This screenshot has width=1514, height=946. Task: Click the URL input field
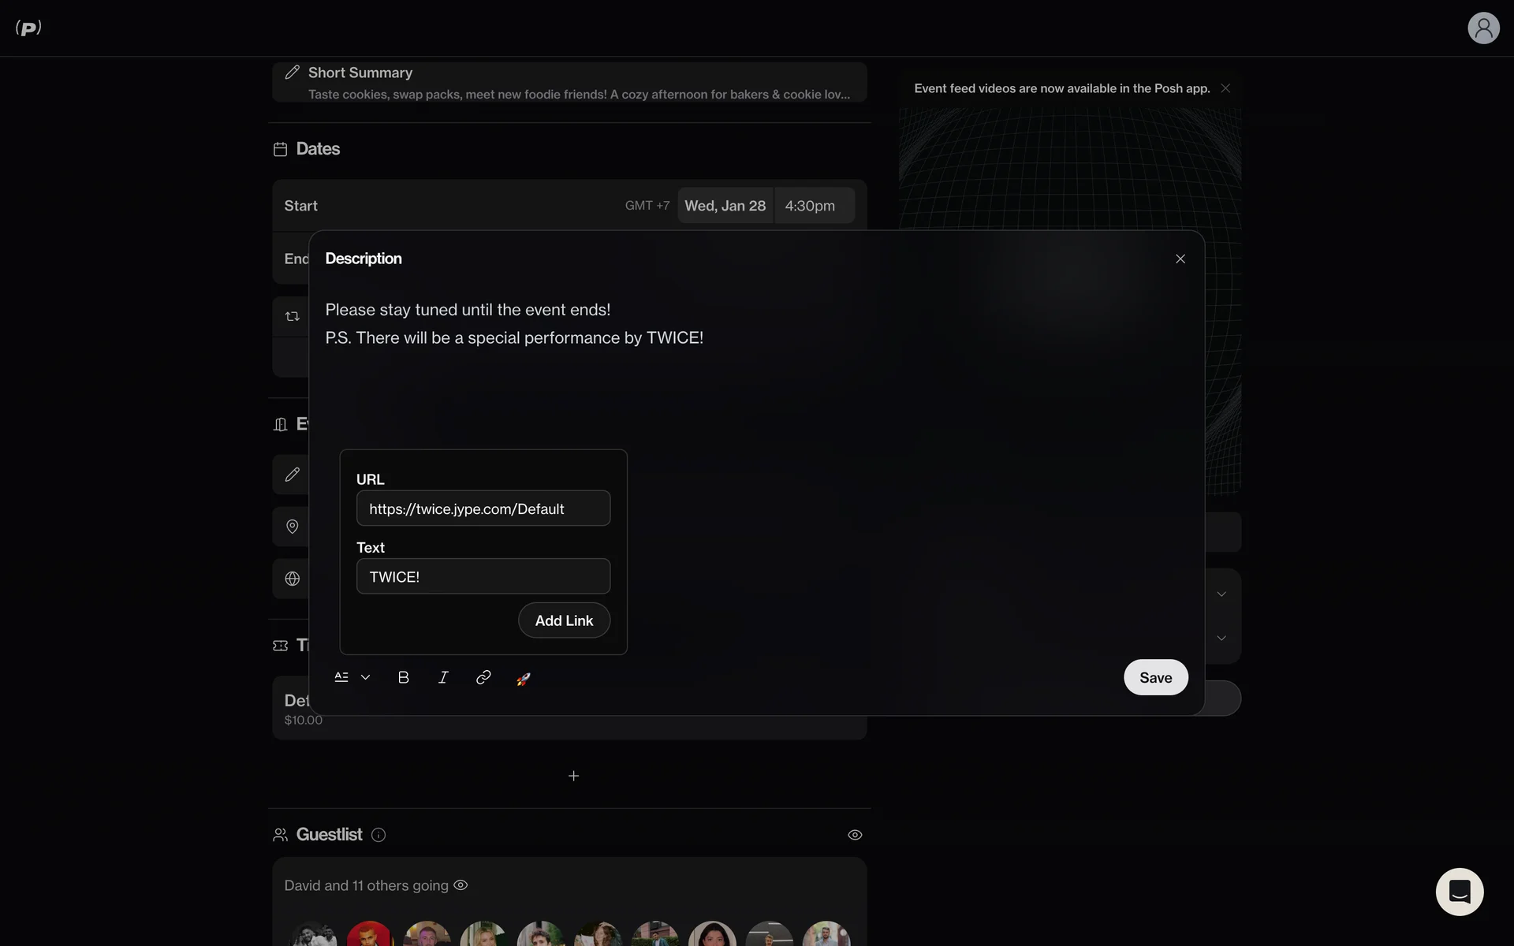(483, 508)
